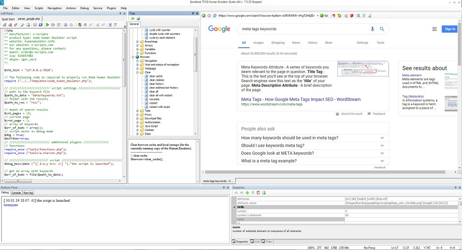Click the green back arrow in Tree pane
The image size is (462, 250).
pyautogui.click(x=133, y=19)
